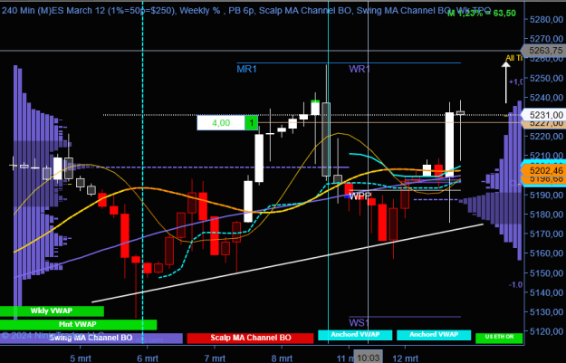Click the 8 mrt date label
566x363 pixels.
282,358
